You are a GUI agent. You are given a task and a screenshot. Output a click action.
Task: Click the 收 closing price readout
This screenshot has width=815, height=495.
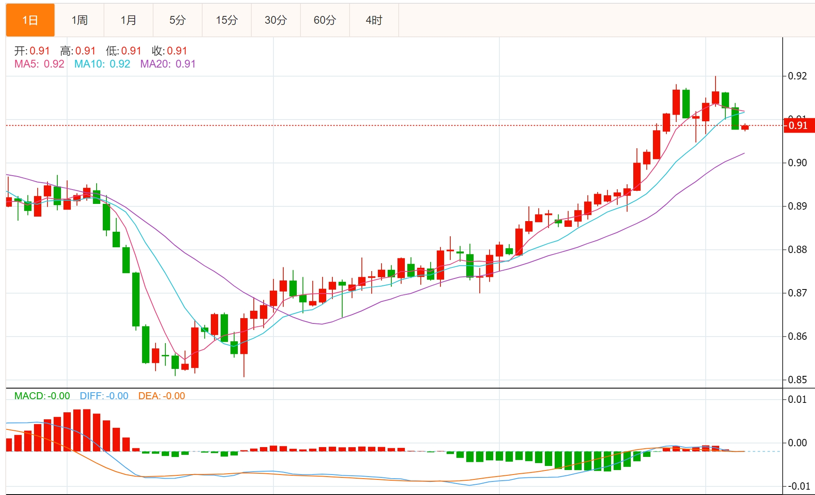point(169,51)
